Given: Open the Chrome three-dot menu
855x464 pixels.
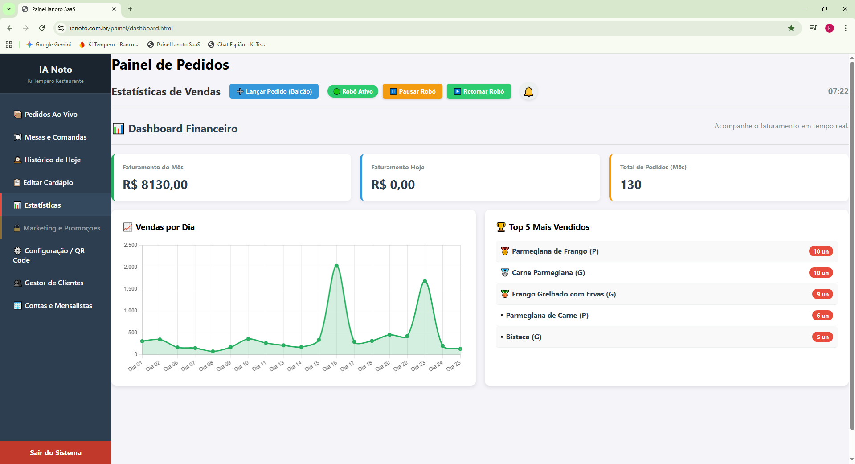Looking at the screenshot, I should 846,28.
